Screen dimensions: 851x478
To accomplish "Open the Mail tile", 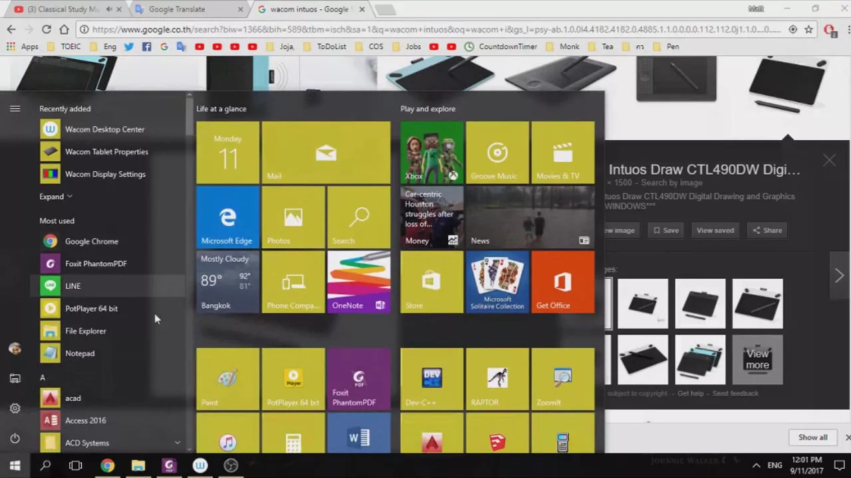I will (x=326, y=152).
